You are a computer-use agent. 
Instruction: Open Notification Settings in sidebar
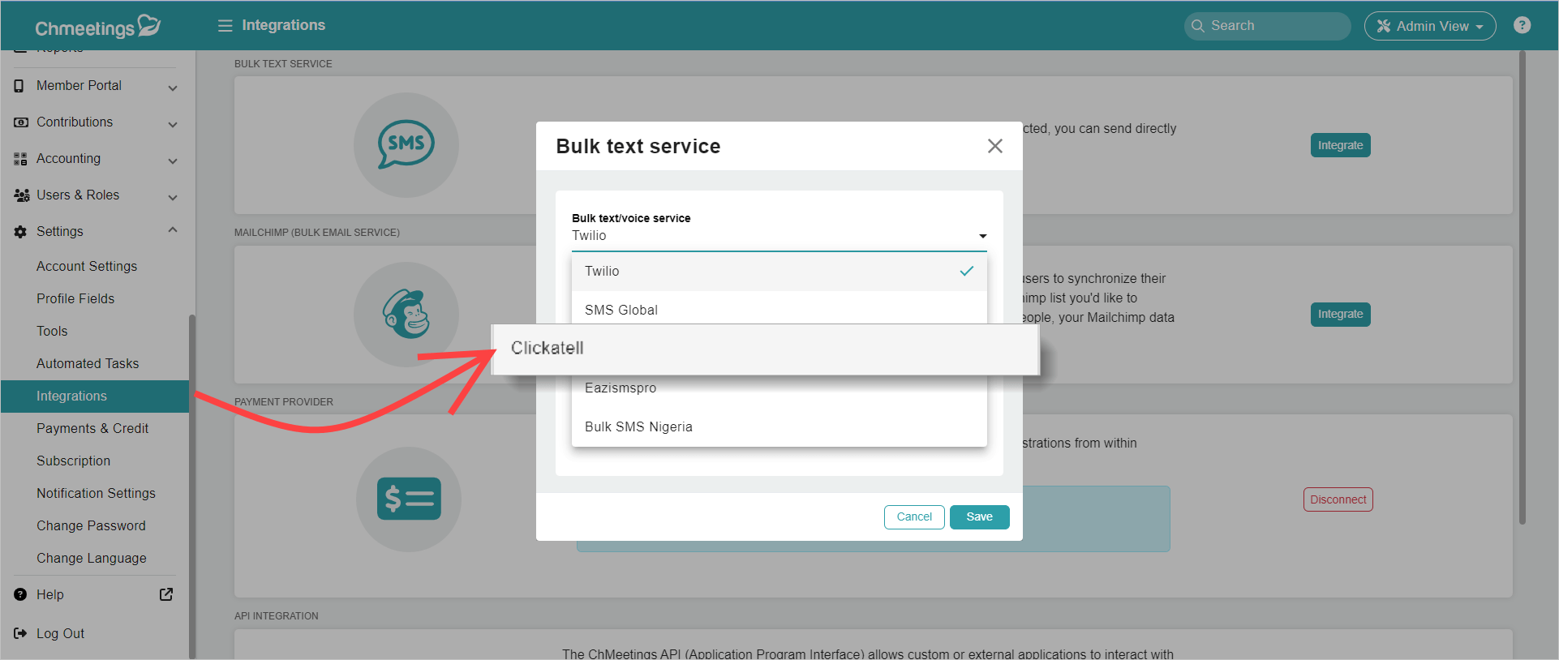(96, 494)
